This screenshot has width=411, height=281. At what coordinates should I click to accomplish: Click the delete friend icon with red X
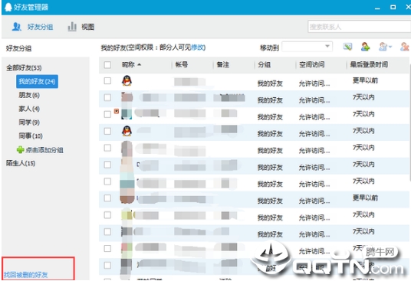coord(405,47)
